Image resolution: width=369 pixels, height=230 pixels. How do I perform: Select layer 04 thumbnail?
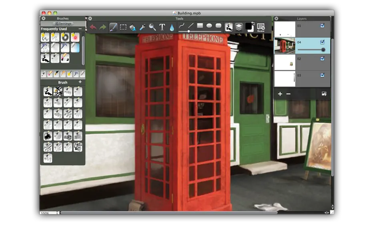[x=285, y=46]
